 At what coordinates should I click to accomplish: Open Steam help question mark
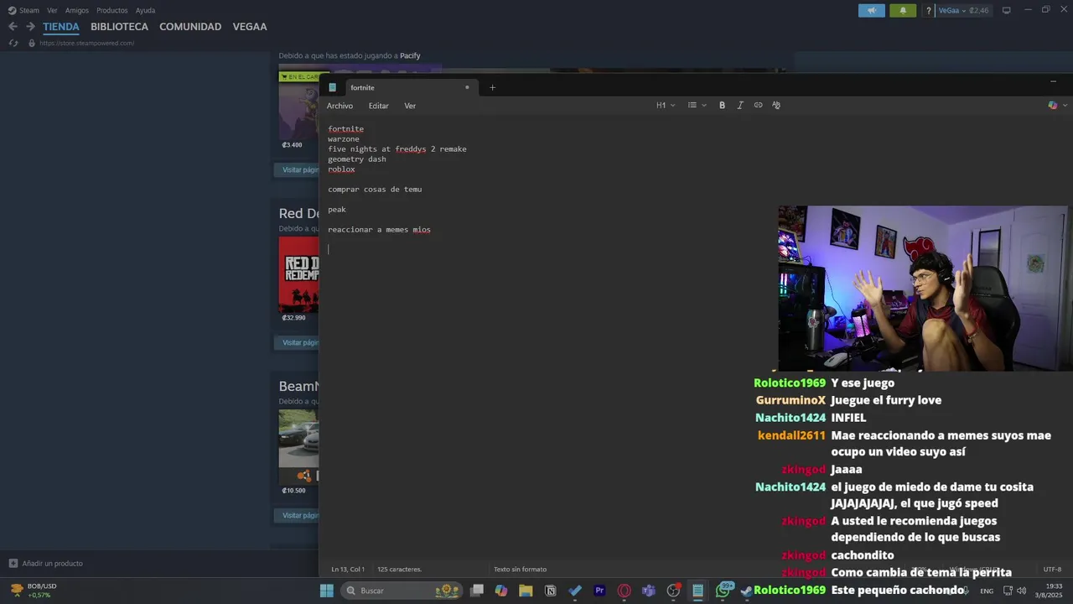click(928, 10)
